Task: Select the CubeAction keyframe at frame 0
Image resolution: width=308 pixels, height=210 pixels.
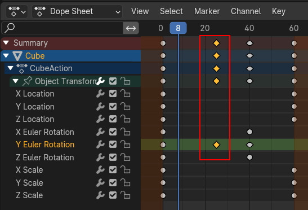Action: [163, 68]
